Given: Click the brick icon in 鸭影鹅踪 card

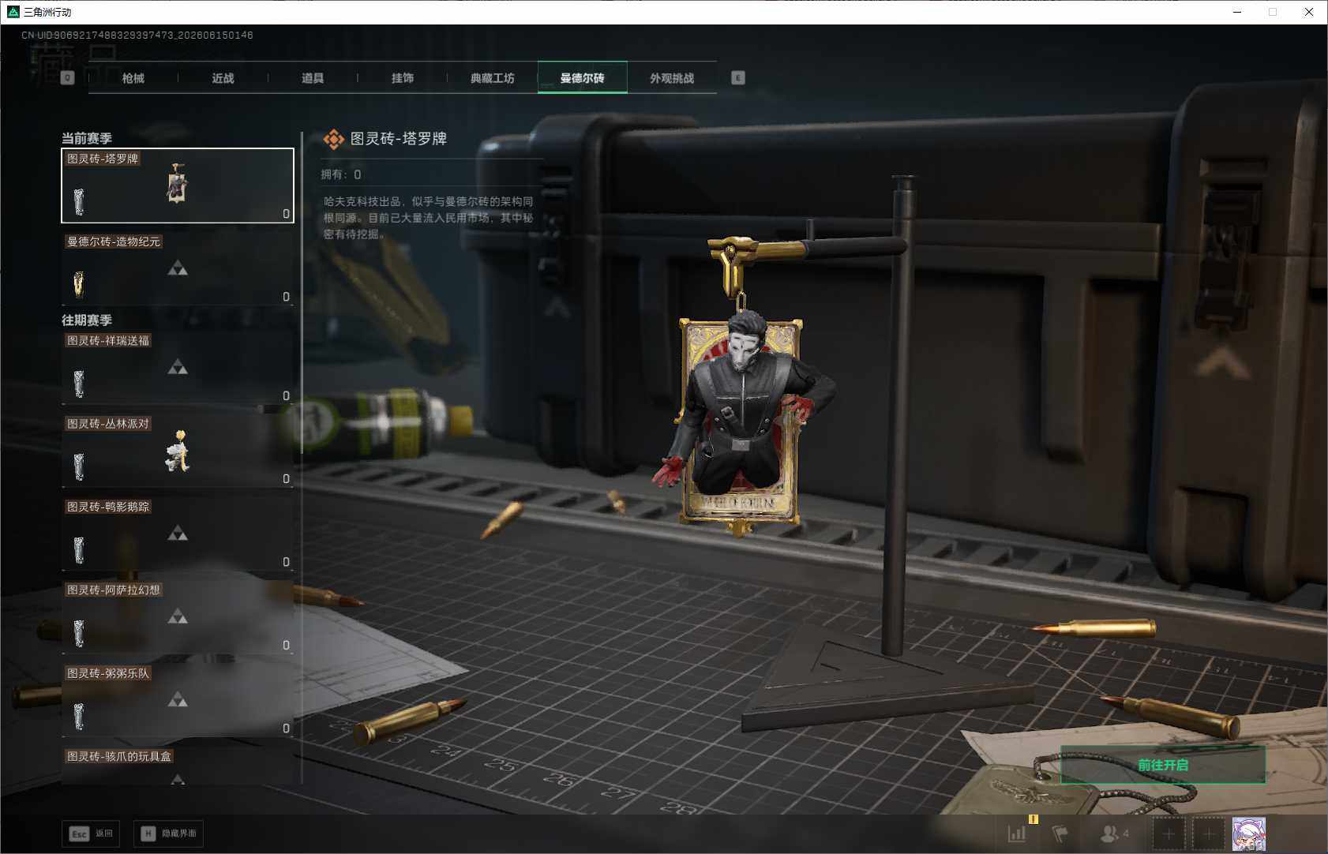Looking at the screenshot, I should click(78, 550).
